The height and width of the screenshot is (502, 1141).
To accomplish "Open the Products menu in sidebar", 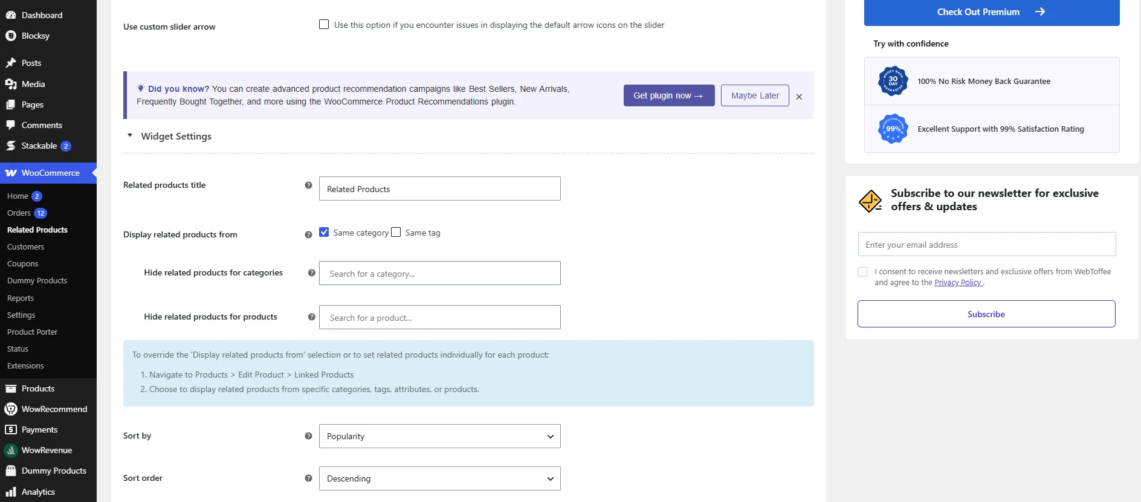I will (x=38, y=388).
